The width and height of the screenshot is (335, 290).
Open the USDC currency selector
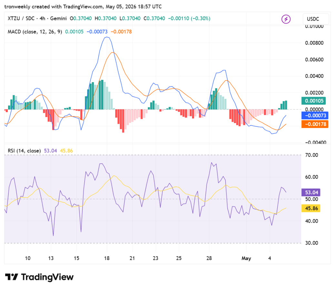pyautogui.click(x=316, y=19)
